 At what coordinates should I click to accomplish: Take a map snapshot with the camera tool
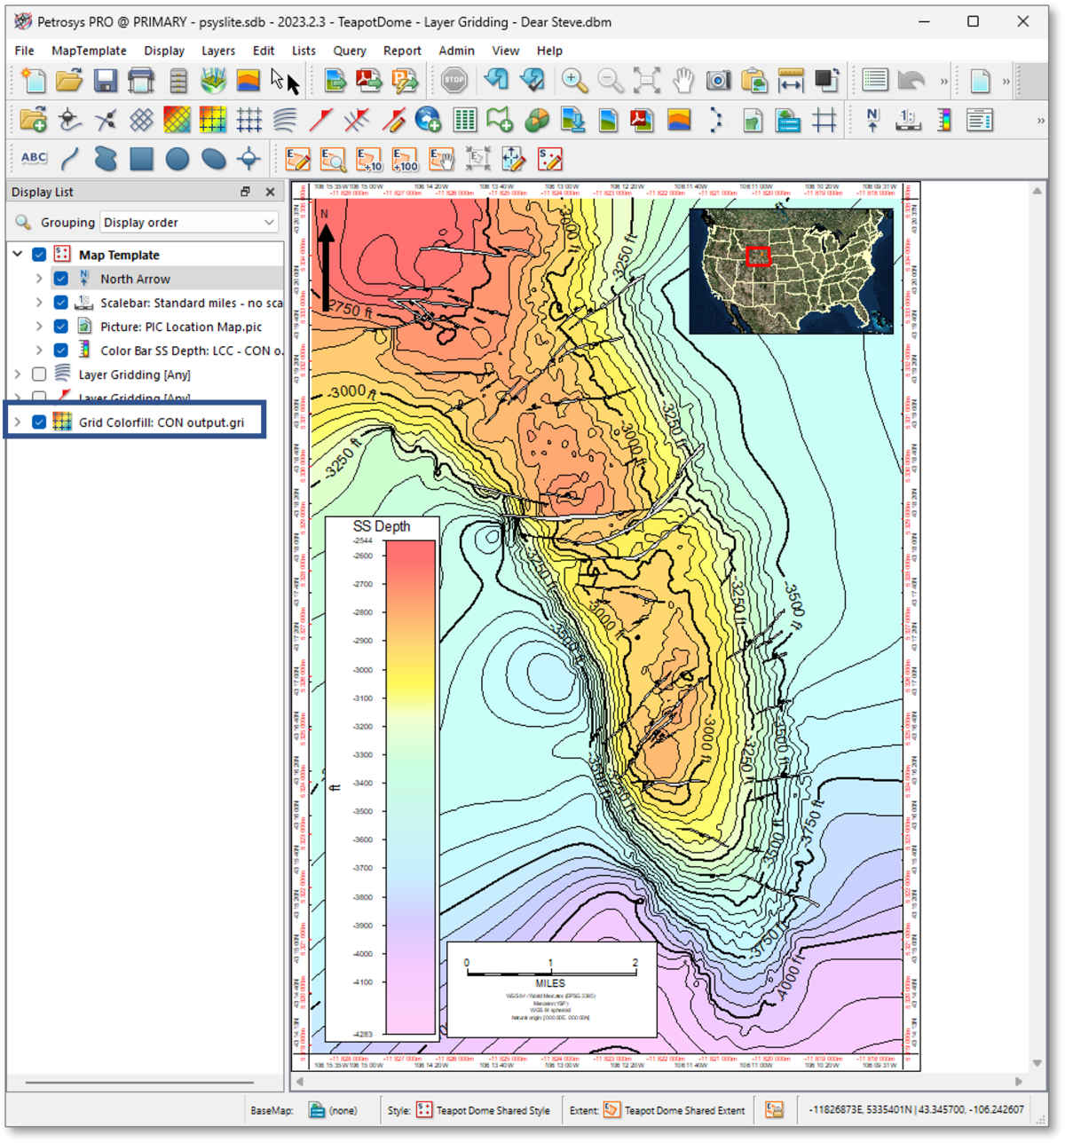719,80
